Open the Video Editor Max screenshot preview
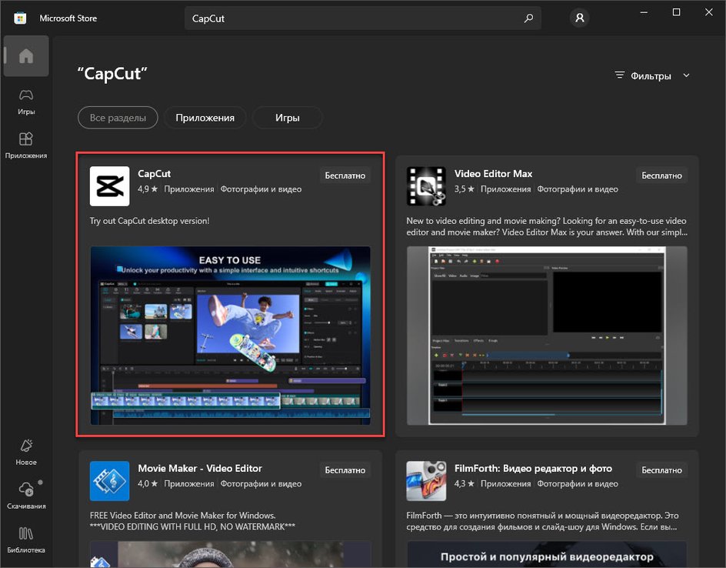The width and height of the screenshot is (726, 568). pos(547,336)
